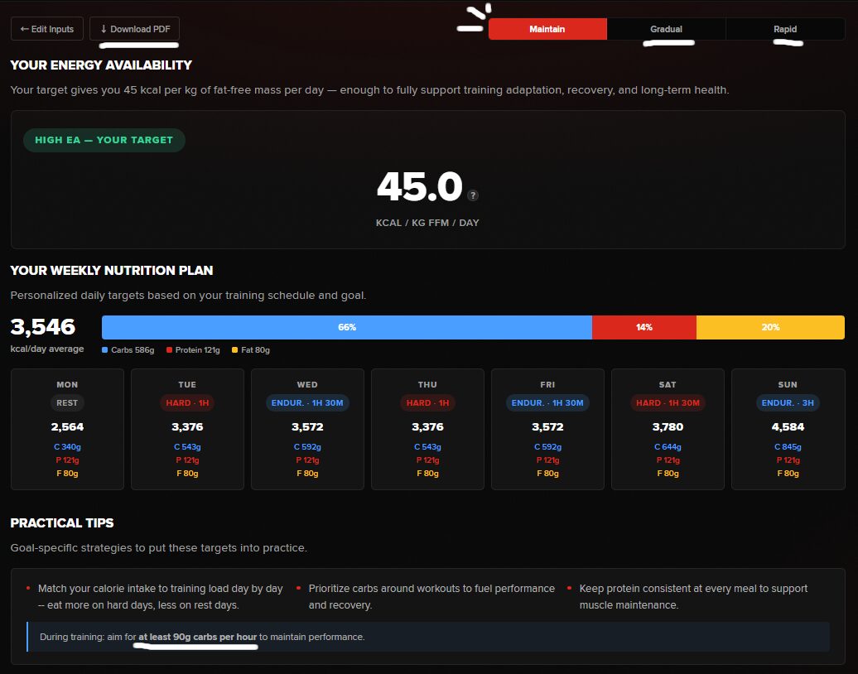
Task: Open the Sunday 4,584 kcal card
Action: coord(788,429)
